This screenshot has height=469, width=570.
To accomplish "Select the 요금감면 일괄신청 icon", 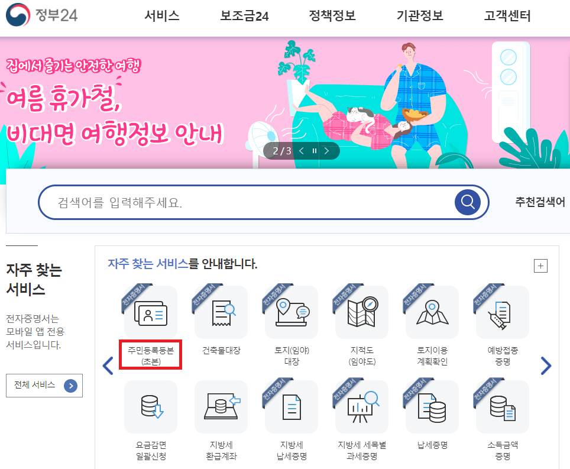I will pos(151,407).
